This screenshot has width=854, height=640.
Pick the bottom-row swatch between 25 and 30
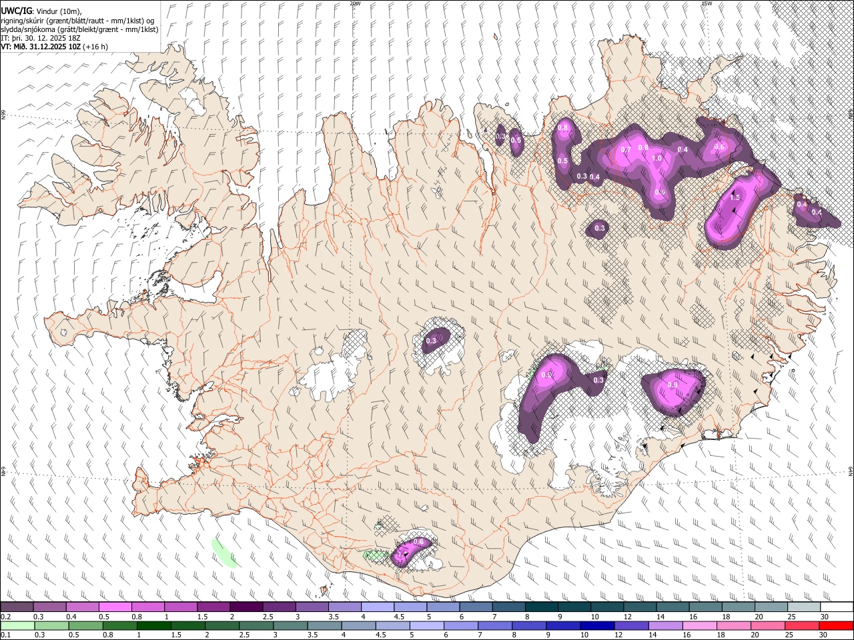801,626
